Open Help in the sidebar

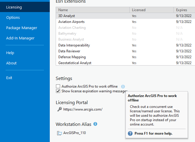point(10,53)
